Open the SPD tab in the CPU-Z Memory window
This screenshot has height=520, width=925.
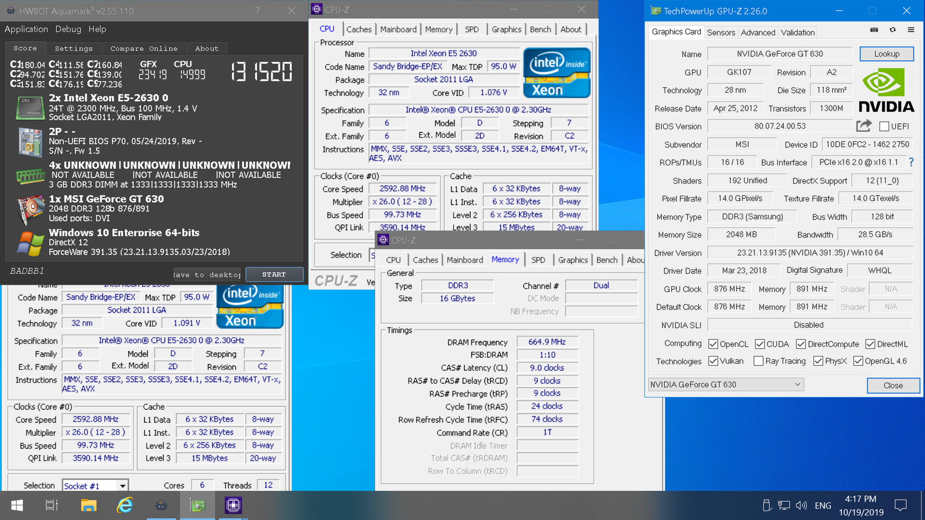pos(538,260)
